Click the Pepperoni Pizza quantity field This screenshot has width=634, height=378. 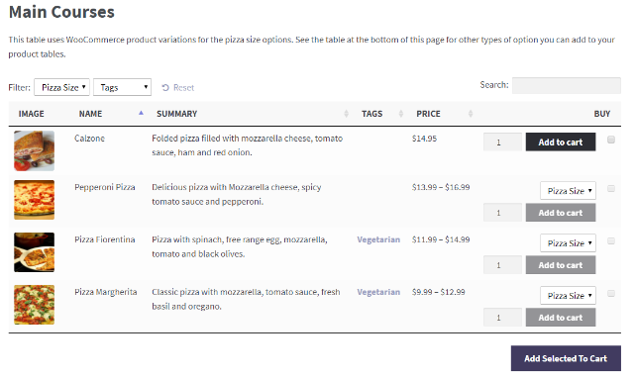point(502,213)
